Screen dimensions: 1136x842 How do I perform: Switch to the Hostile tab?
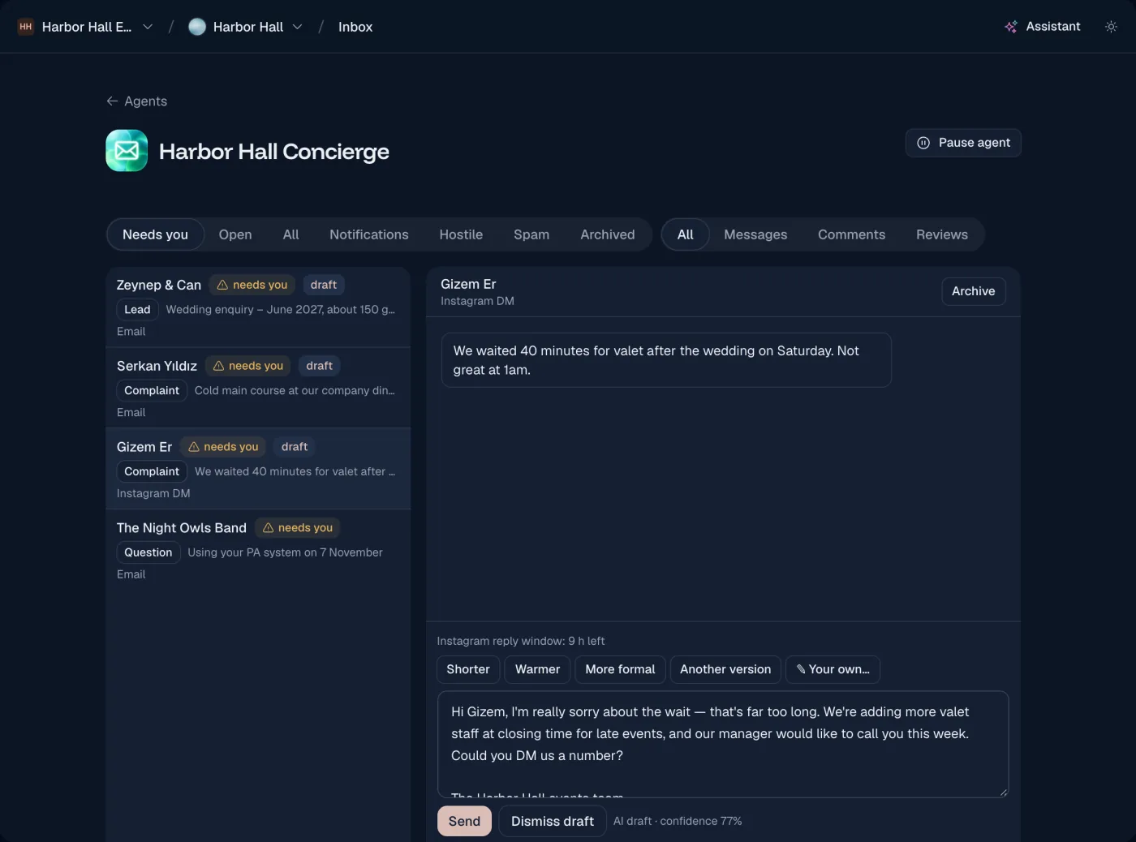tap(461, 234)
